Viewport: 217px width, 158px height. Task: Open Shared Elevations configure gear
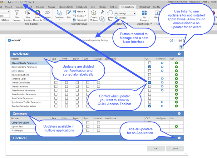pyautogui.click(x=162, y=86)
